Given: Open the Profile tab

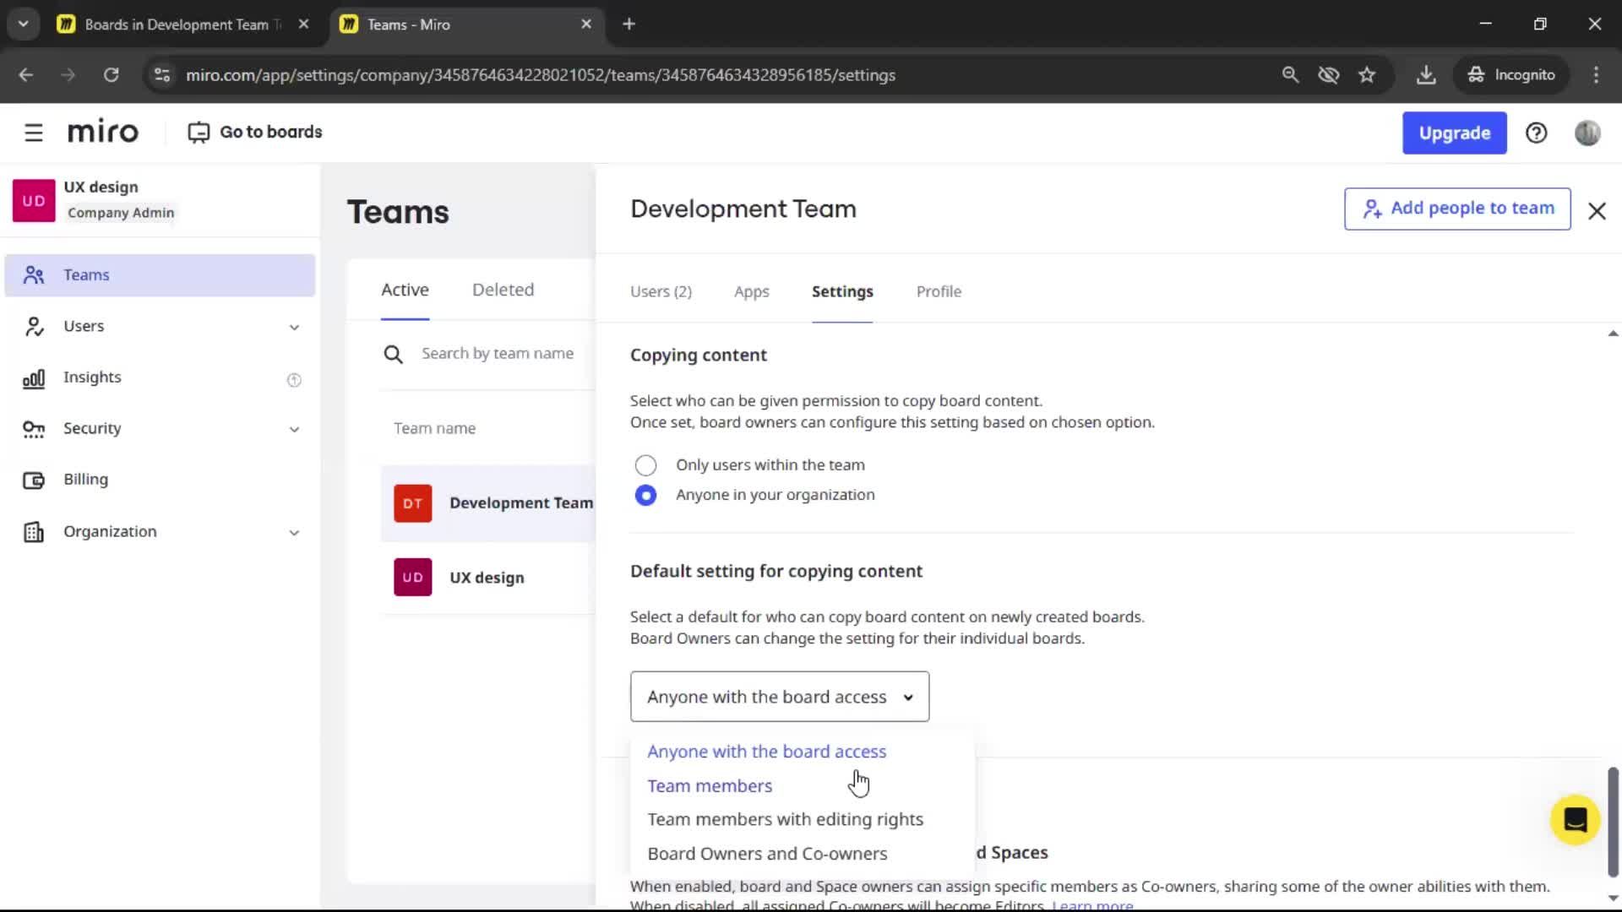Looking at the screenshot, I should pos(939,291).
